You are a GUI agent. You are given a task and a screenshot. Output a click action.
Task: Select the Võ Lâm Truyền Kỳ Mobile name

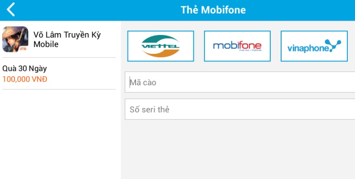[x=67, y=39]
